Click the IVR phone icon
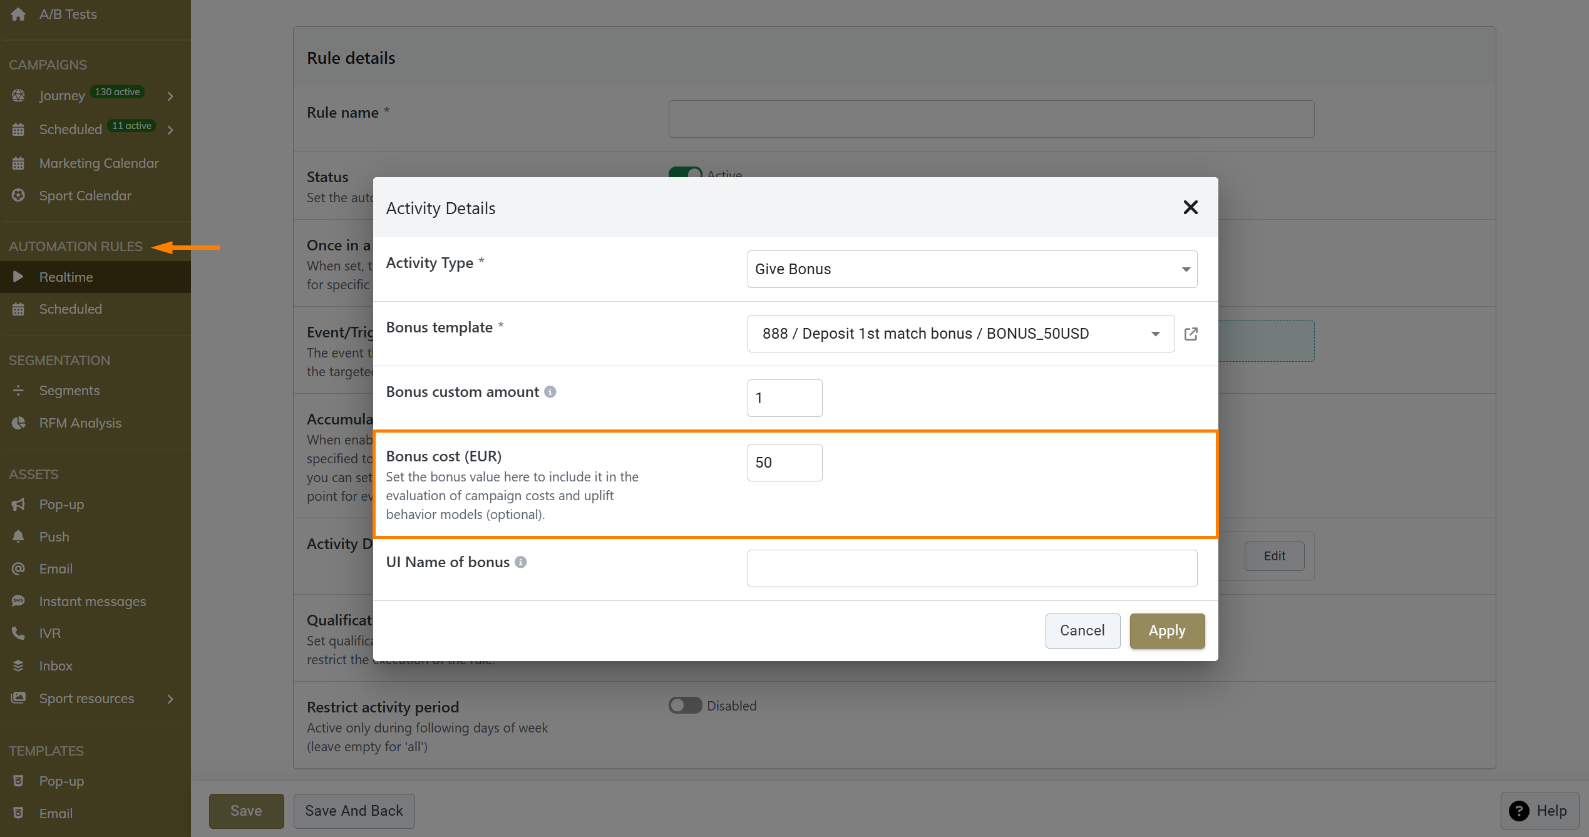This screenshot has width=1589, height=837. coord(18,633)
